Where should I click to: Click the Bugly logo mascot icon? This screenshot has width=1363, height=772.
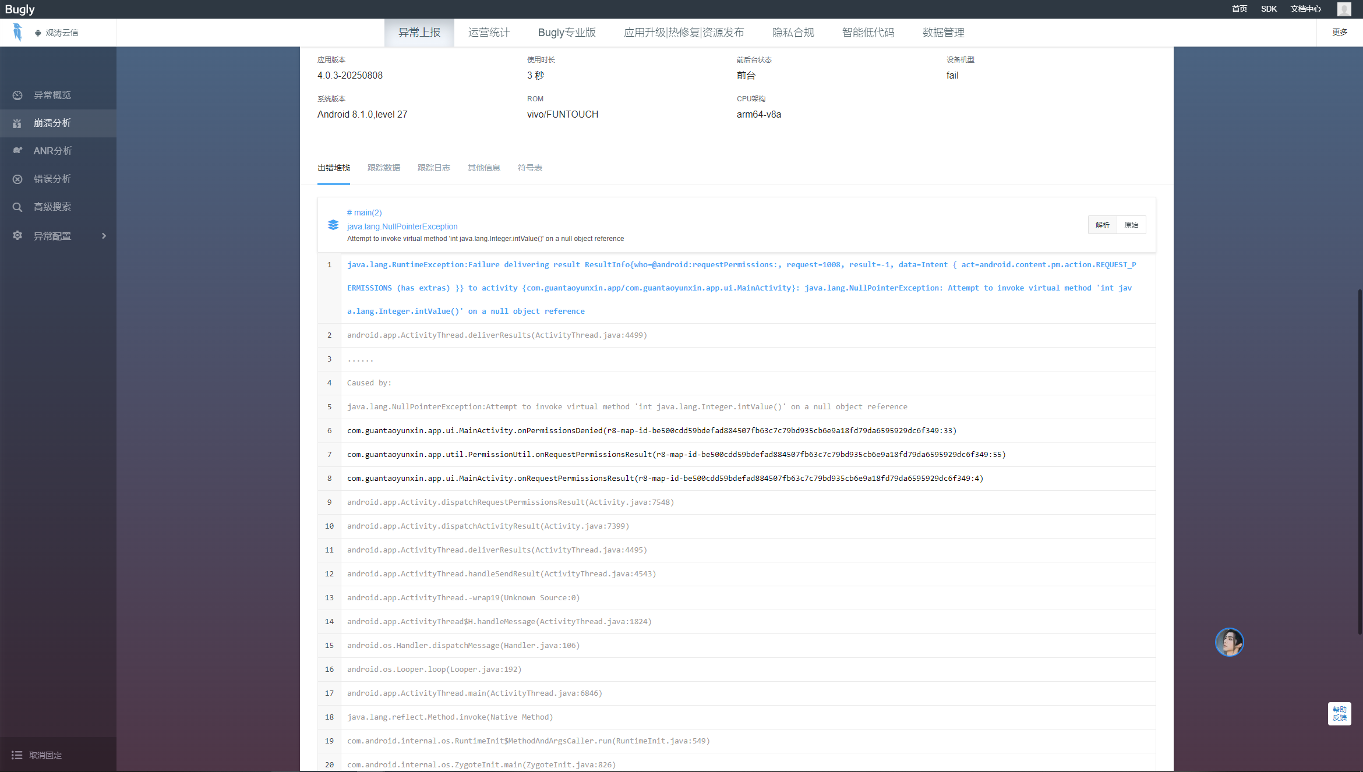(17, 32)
